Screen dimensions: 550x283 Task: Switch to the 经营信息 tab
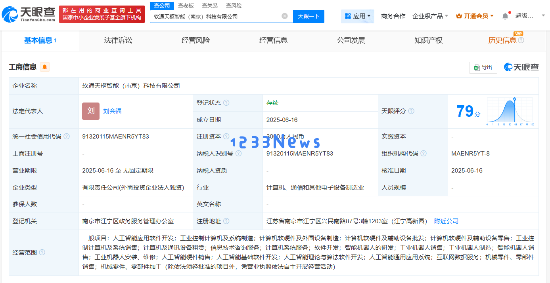pos(273,40)
